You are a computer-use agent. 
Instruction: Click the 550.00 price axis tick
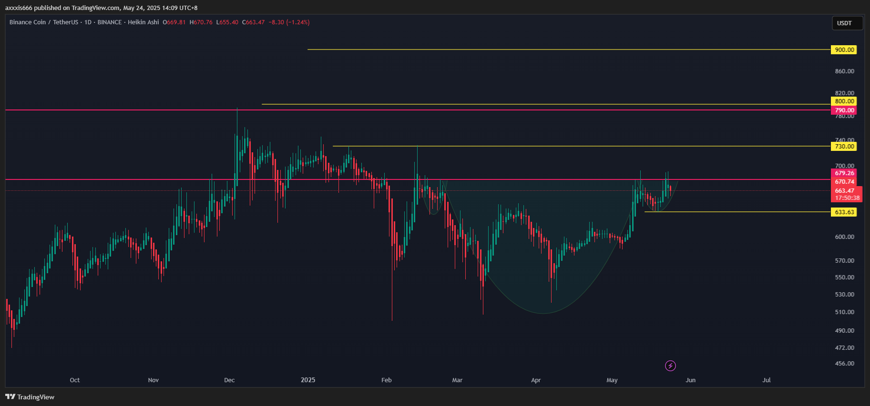click(844, 277)
